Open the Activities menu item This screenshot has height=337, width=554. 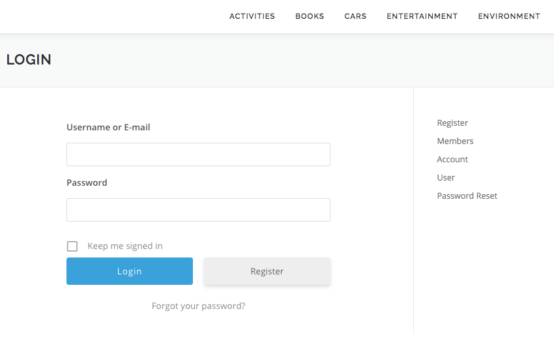252,16
